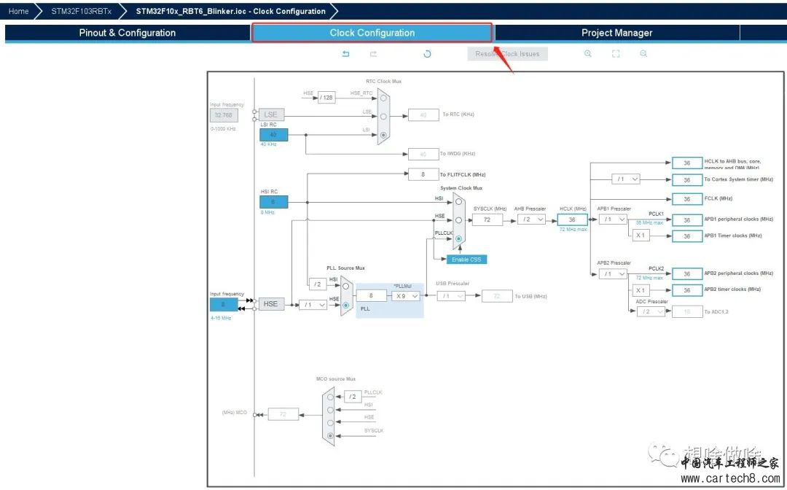Click STM32F103RBTx in the breadcrumb

[82, 11]
